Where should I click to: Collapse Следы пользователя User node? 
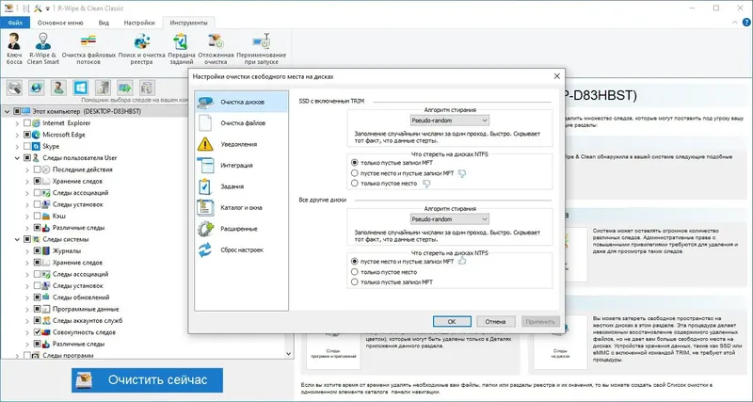click(x=17, y=158)
